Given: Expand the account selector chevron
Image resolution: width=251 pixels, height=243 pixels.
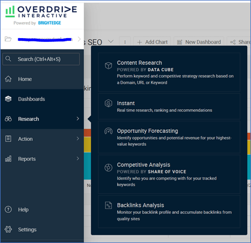Looking at the screenshot, I should coord(79,39).
